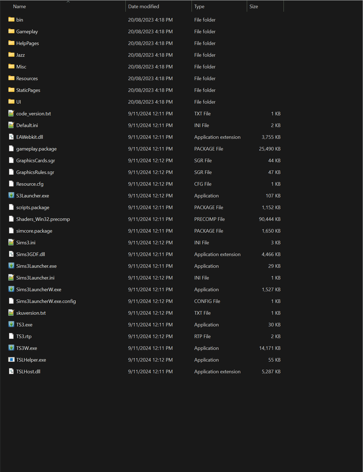The height and width of the screenshot is (472, 363).
Task: Click the PRECOMP File type cell
Action: pos(210,219)
